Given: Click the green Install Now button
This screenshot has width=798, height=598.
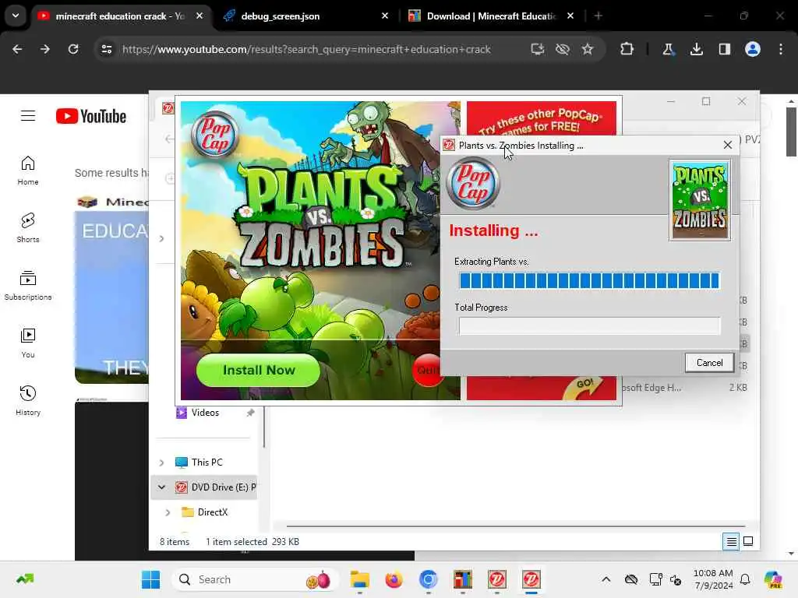Looking at the screenshot, I should click(259, 370).
